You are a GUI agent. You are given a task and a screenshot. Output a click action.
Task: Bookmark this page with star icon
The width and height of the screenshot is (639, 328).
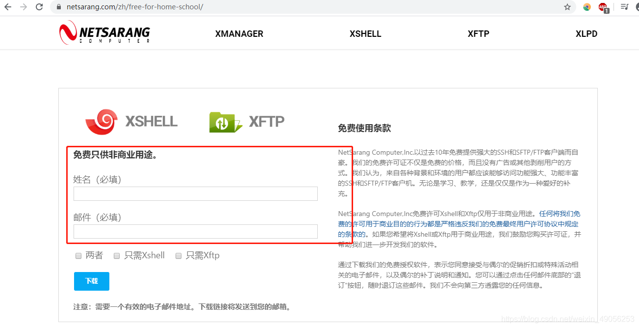tap(567, 7)
